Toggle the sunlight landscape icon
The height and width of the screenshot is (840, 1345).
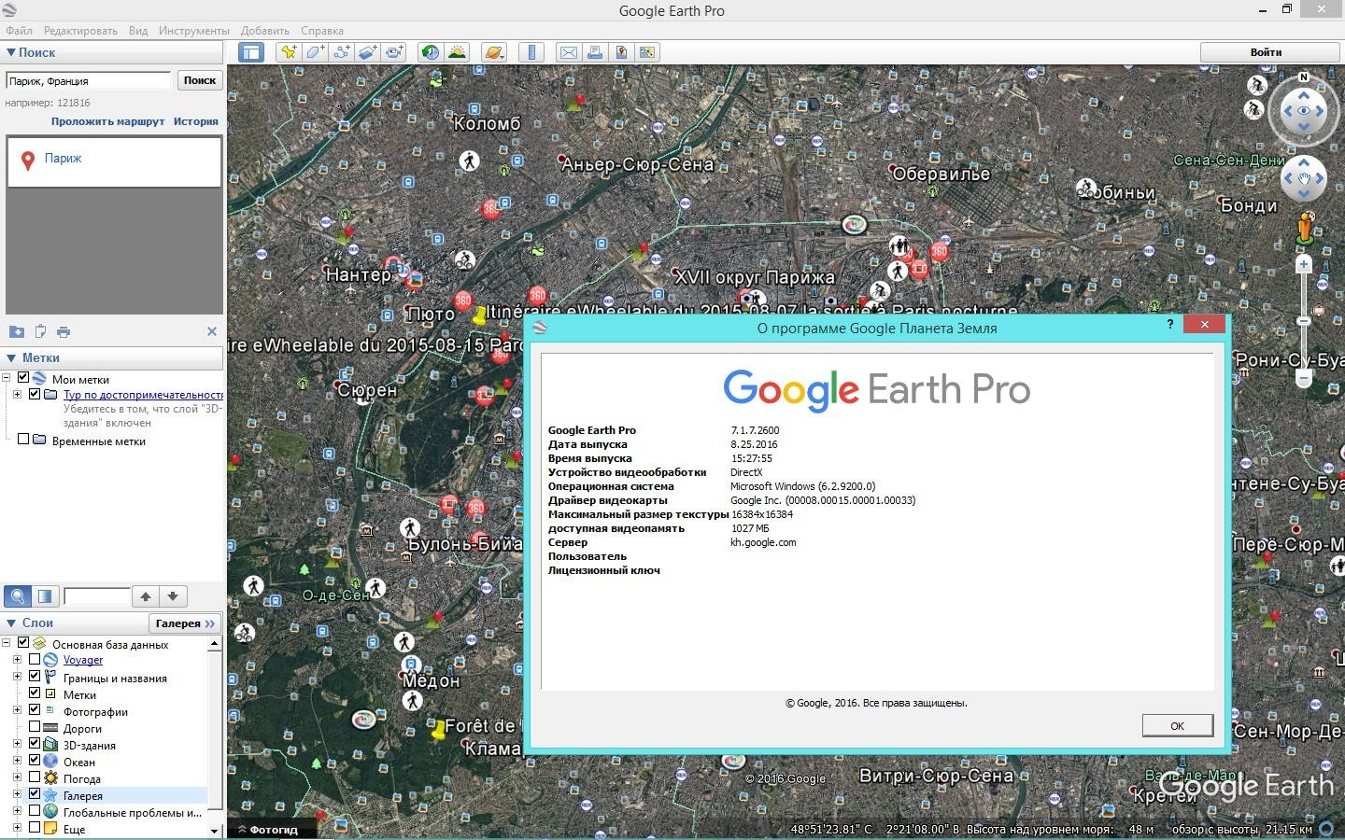457,52
